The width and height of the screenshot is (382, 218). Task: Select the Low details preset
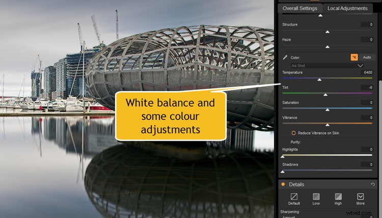click(316, 199)
